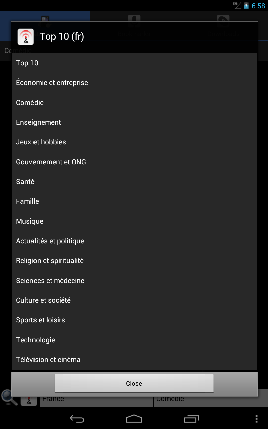Open the recent apps navigation icon
Screen dimensions: 268x429
191,419
